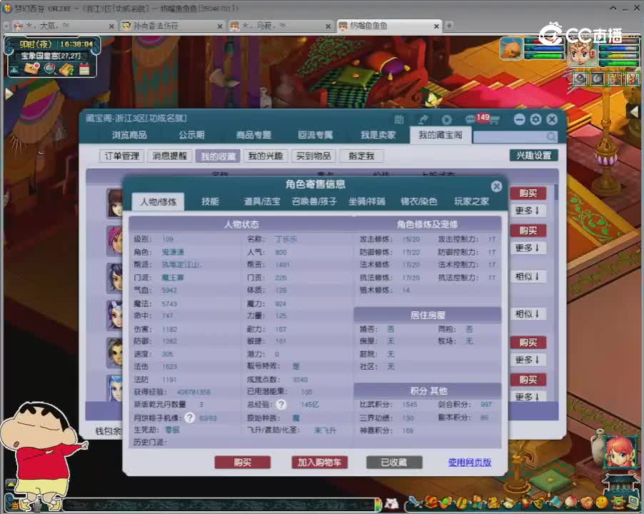
Task: Open the 公示期 tab
Action: click(x=191, y=135)
